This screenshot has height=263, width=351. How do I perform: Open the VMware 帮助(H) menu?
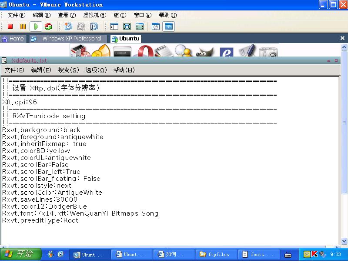coord(168,15)
